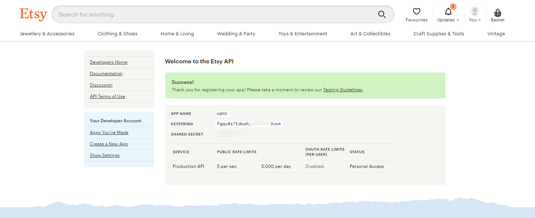The image size is (535, 218).
Task: Click the Etsy logo
Action: pos(34,14)
